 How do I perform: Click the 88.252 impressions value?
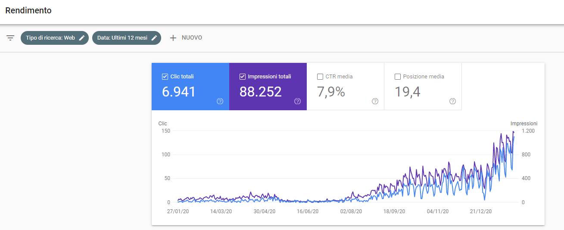tap(260, 92)
